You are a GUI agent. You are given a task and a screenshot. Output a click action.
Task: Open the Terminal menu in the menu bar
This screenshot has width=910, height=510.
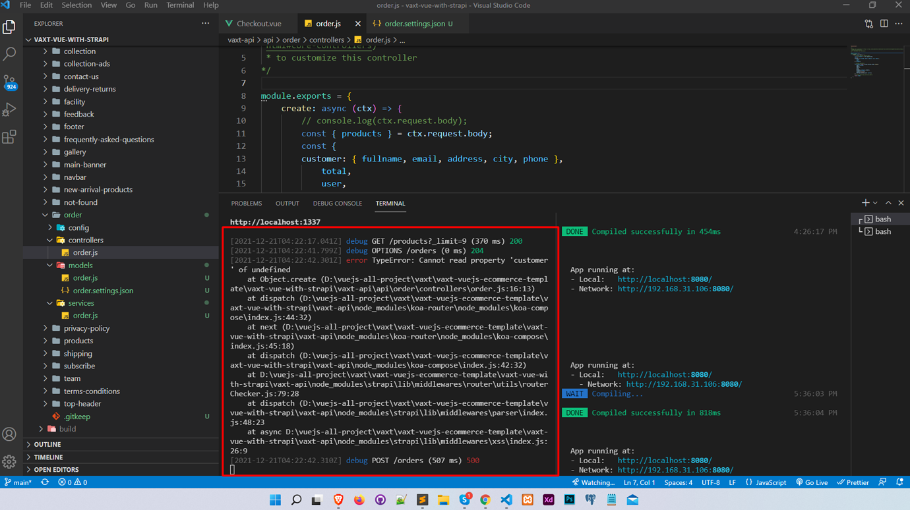pos(180,5)
